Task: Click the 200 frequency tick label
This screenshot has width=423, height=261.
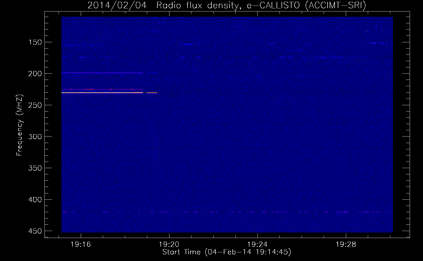Action: (x=35, y=74)
